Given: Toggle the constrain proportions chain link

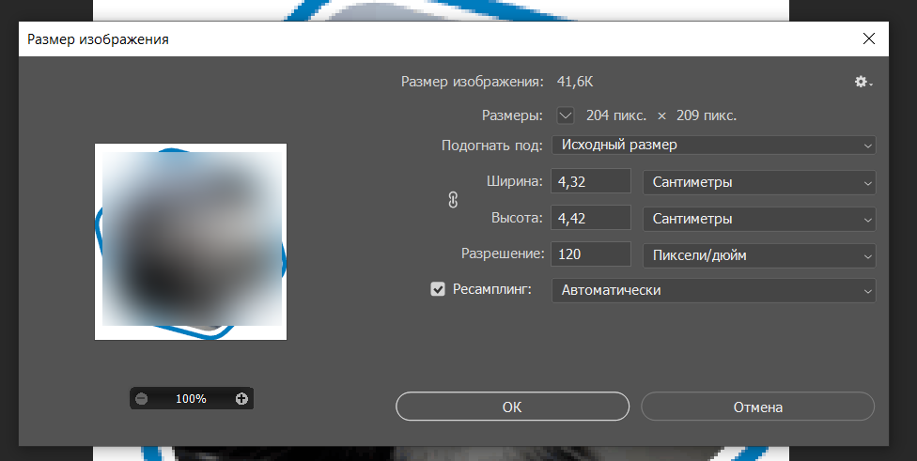Looking at the screenshot, I should pyautogui.click(x=452, y=200).
